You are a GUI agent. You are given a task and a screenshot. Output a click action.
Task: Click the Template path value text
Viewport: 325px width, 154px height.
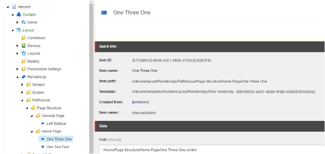pos(223,92)
